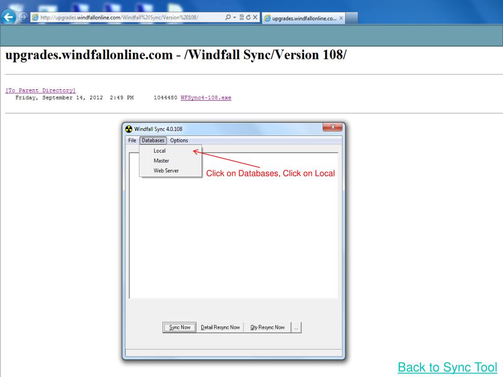Open the address bar search dropdown arrow
The height and width of the screenshot is (377, 503).
coord(234,17)
